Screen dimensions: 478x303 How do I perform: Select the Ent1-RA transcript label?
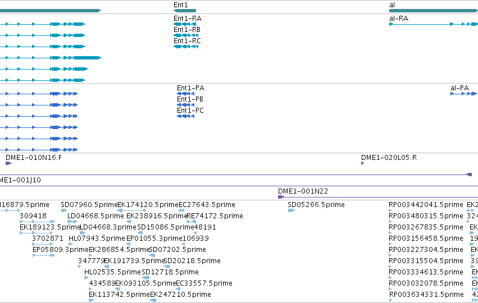coord(188,19)
